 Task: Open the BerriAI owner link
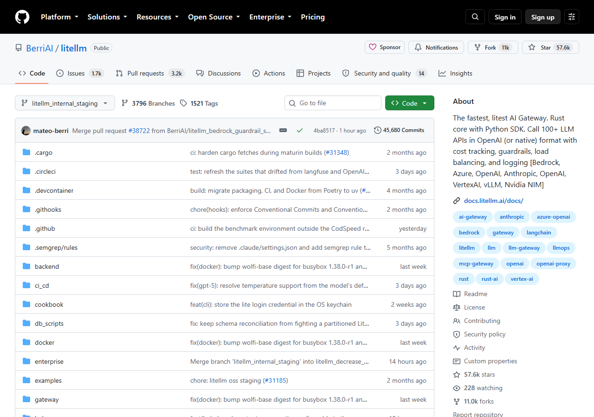(39, 48)
